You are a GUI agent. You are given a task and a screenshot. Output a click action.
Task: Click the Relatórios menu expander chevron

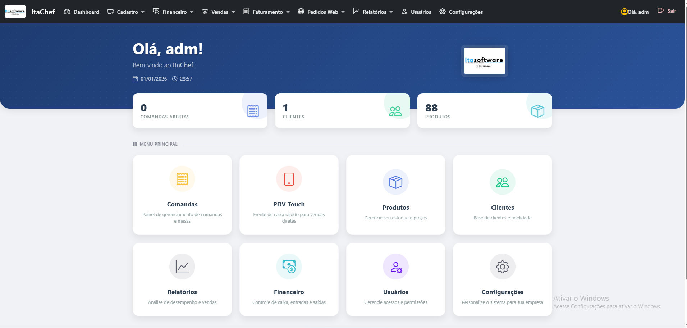(x=391, y=12)
